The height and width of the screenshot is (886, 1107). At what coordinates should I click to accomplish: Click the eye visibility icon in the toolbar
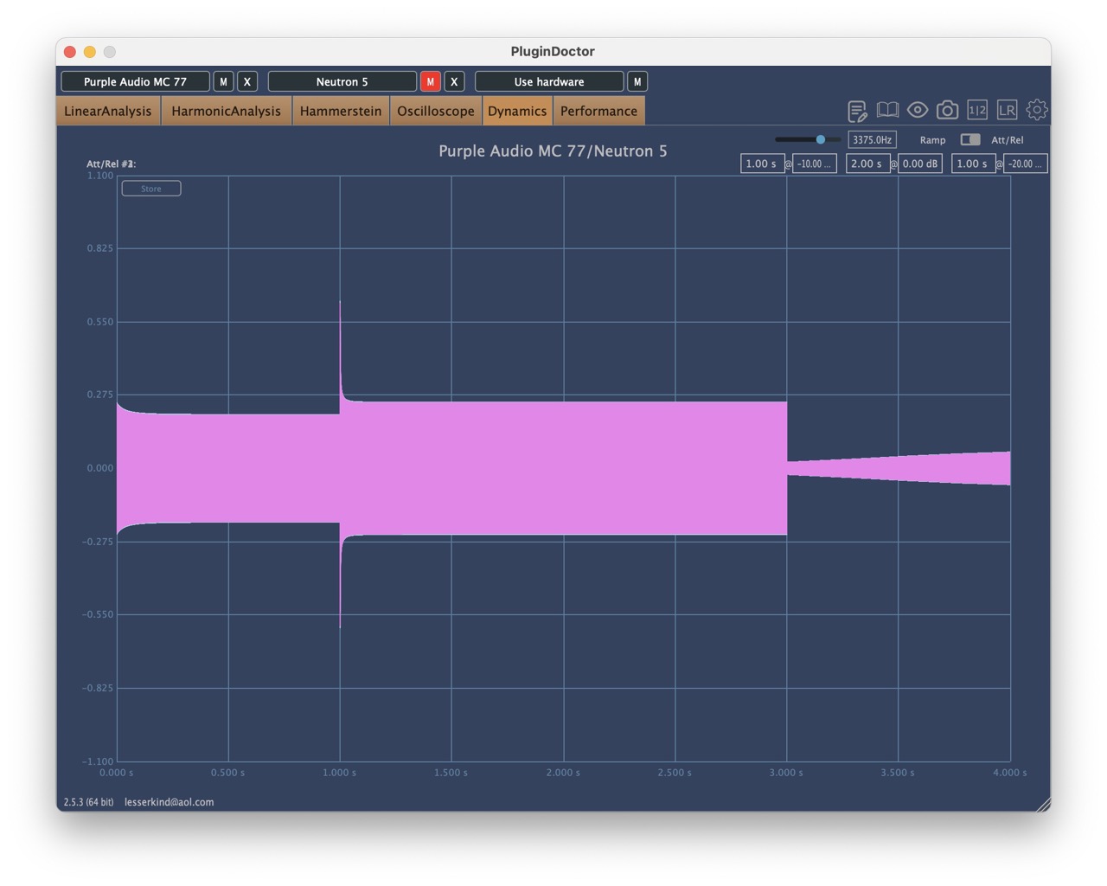click(917, 110)
